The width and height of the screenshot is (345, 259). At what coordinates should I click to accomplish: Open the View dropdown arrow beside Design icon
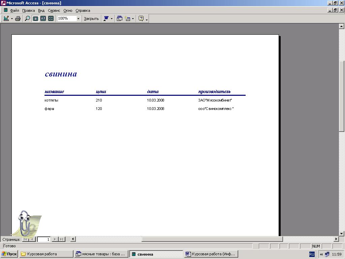pos(12,19)
